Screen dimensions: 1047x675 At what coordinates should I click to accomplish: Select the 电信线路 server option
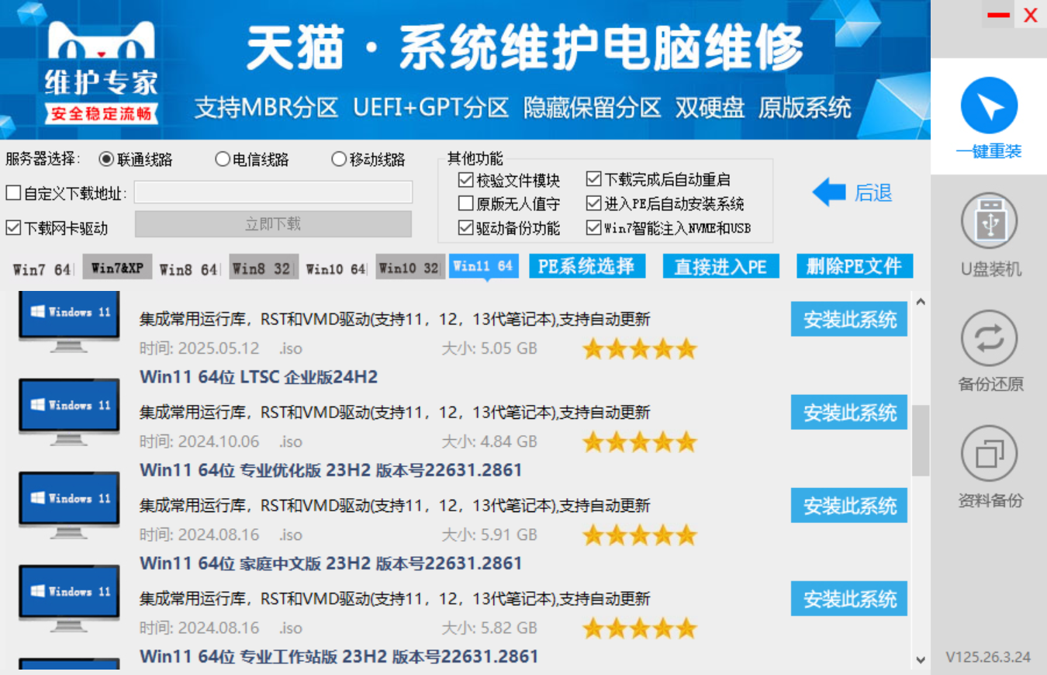point(252,160)
